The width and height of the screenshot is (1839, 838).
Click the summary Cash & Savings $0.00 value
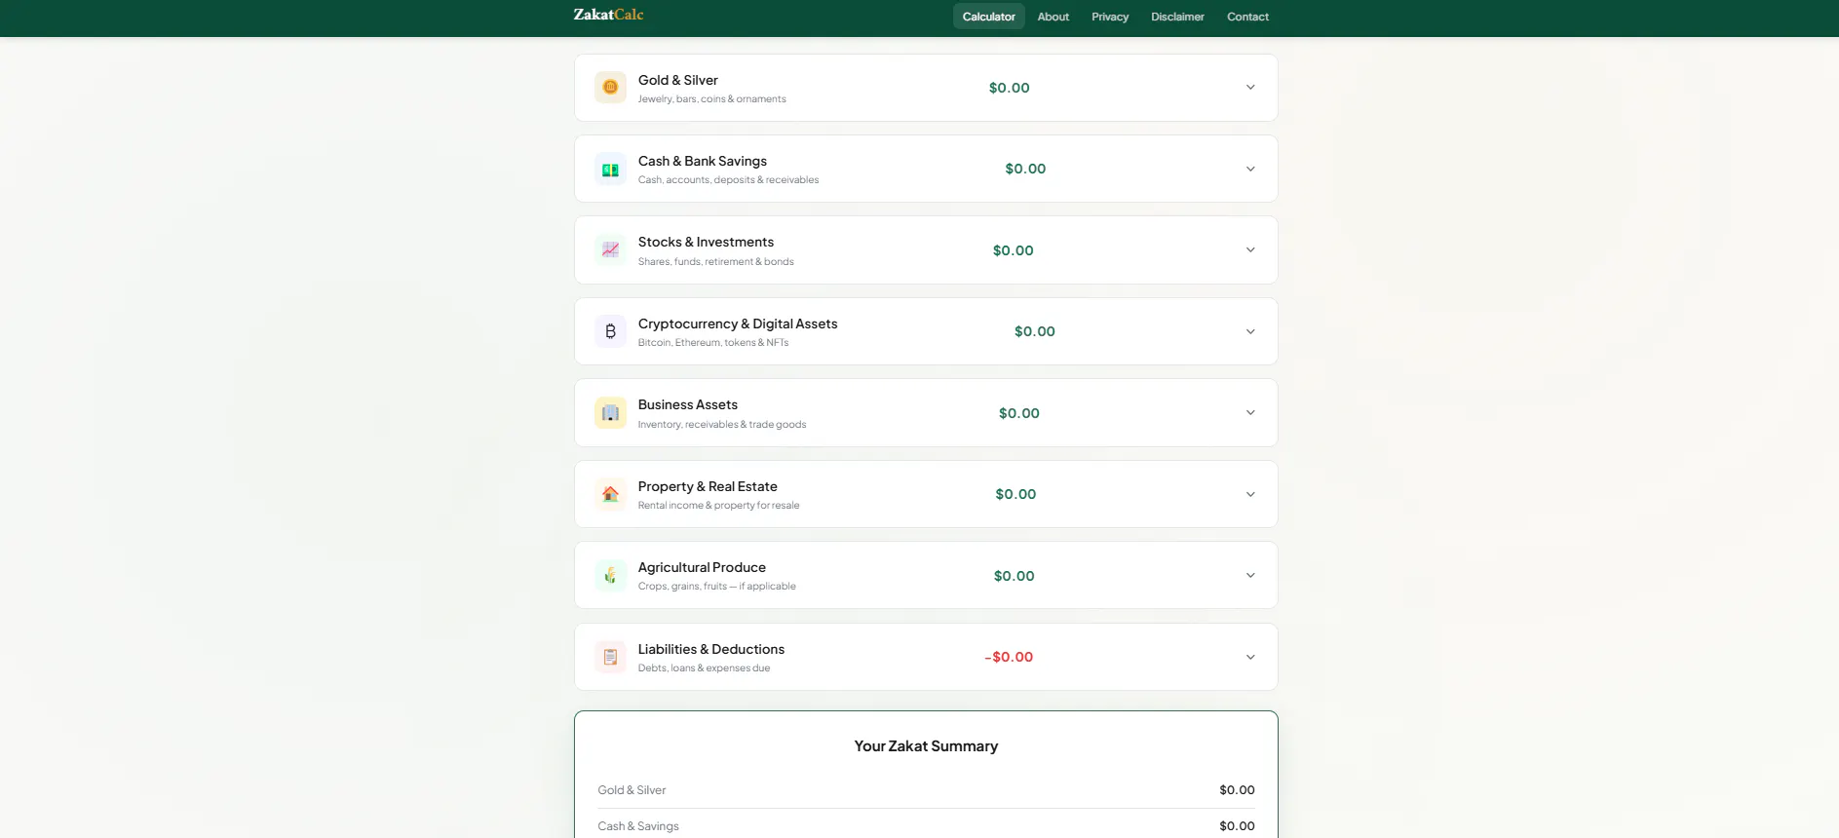[x=1237, y=826]
